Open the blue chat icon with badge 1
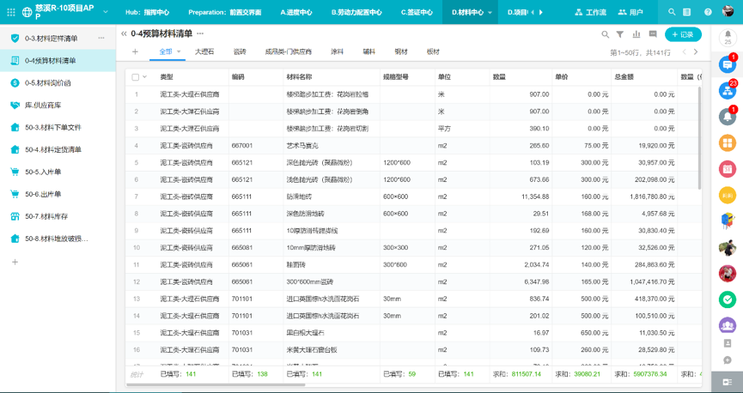This screenshot has height=393, width=743. (x=728, y=63)
